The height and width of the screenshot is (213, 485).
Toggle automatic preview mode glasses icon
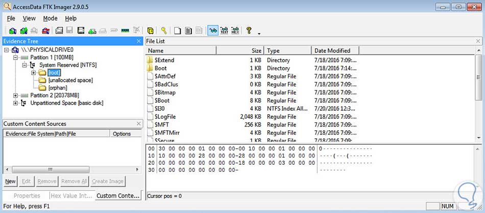click(x=213, y=31)
